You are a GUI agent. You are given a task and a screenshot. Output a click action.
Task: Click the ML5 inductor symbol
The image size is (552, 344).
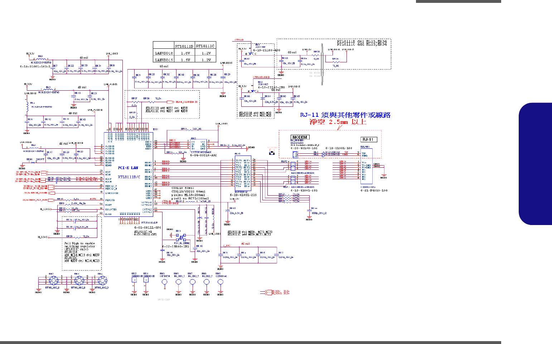(41, 59)
